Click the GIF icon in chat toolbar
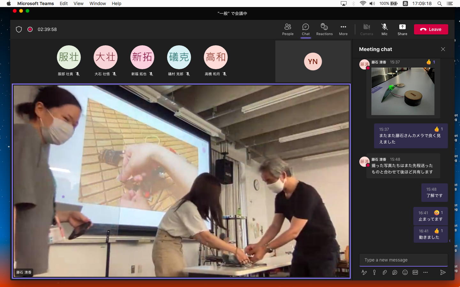The image size is (460, 287). [x=415, y=272]
